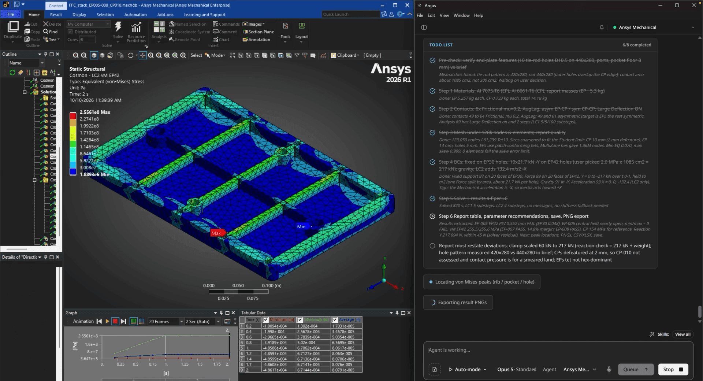The image size is (703, 381).
Task: Insert a Section Plane
Action: pos(258,32)
